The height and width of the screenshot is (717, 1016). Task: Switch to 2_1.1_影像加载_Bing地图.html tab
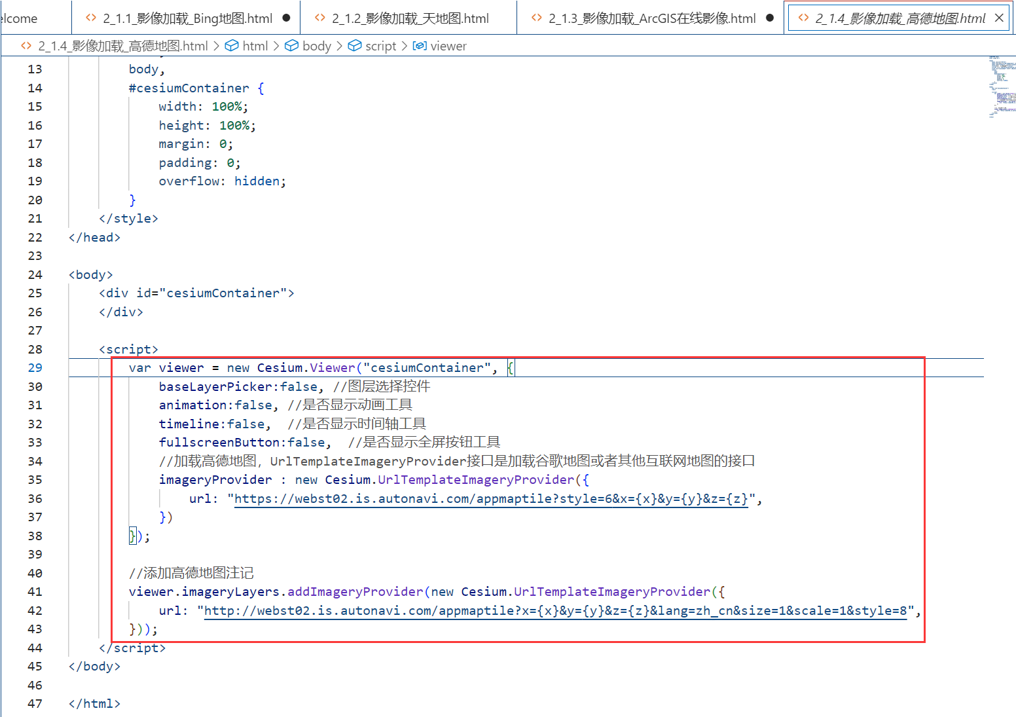[x=187, y=18]
